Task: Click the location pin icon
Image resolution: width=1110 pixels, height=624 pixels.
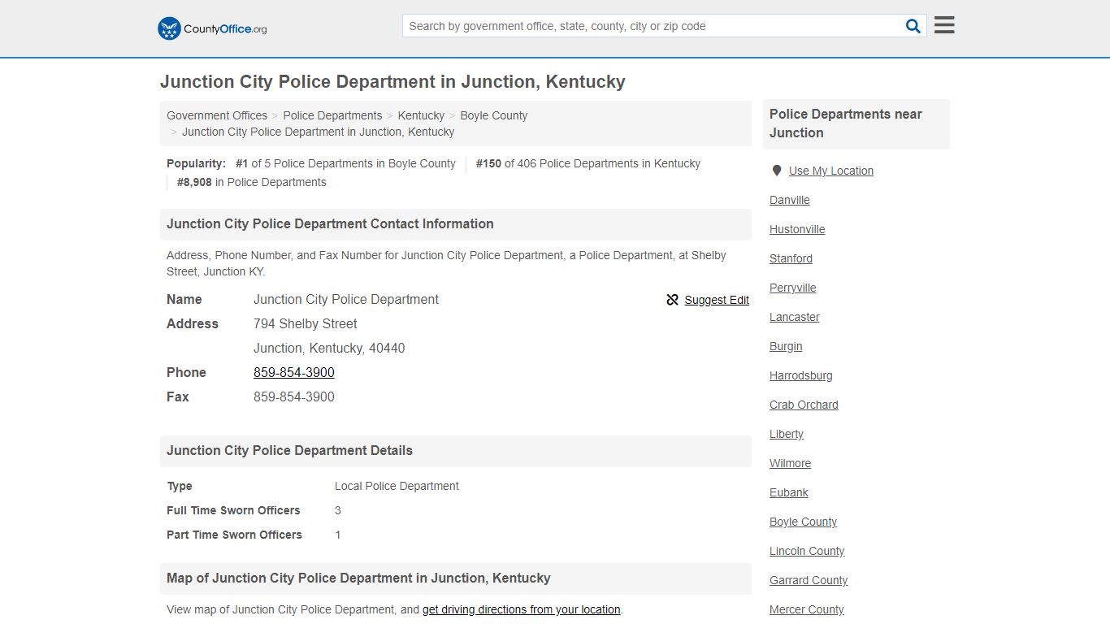Action: pos(777,171)
